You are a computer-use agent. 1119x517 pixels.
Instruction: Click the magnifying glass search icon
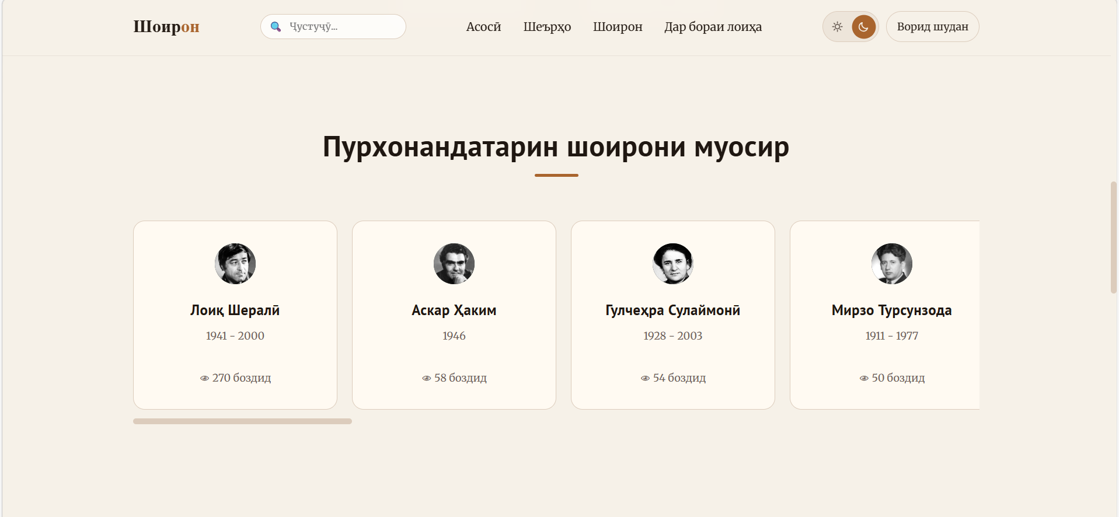pos(276,27)
